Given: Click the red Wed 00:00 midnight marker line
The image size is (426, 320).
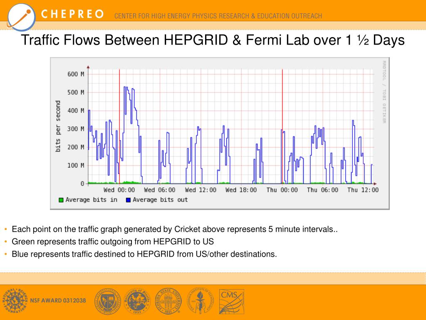Looking at the screenshot, I should [x=119, y=127].
